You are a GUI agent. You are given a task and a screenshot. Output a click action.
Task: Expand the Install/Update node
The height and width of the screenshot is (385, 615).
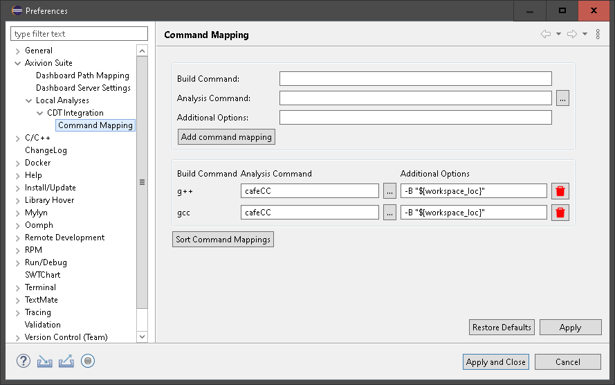tap(18, 188)
